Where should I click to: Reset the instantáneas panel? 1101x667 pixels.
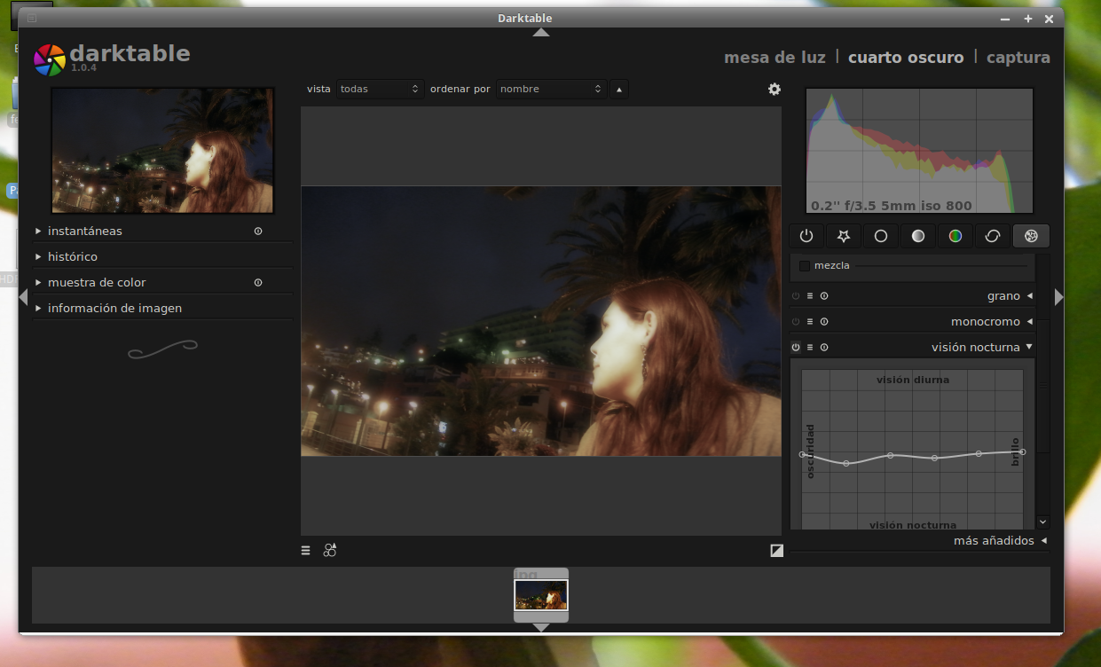tap(258, 231)
